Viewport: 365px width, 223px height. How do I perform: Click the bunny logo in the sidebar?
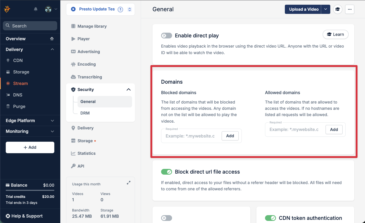(x=7, y=9)
